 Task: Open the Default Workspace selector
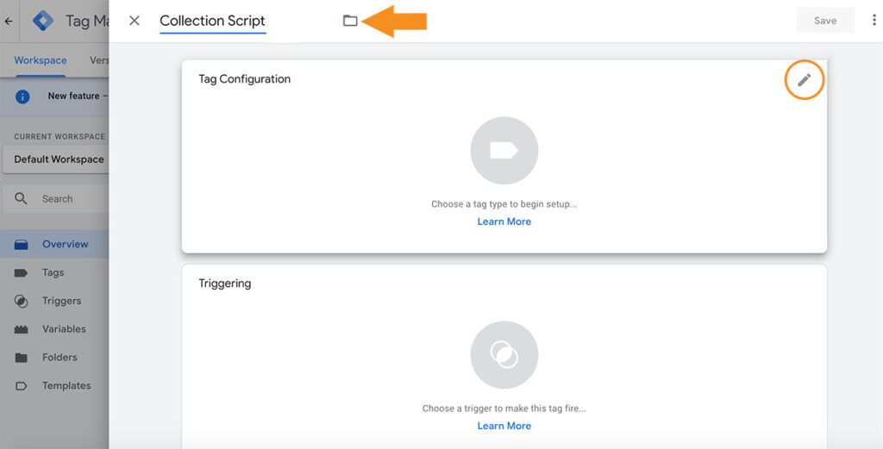56,159
